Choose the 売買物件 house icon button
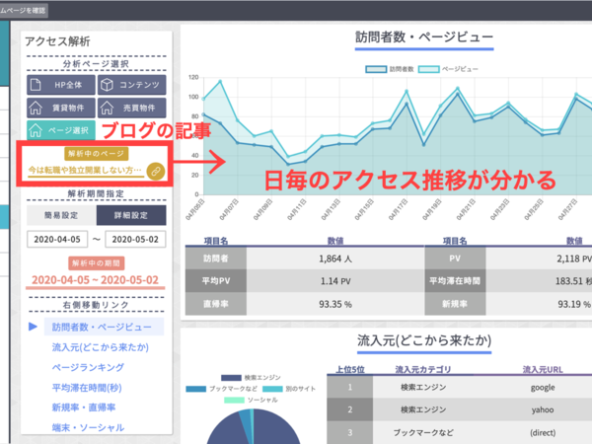The height and width of the screenshot is (444, 592). click(133, 108)
